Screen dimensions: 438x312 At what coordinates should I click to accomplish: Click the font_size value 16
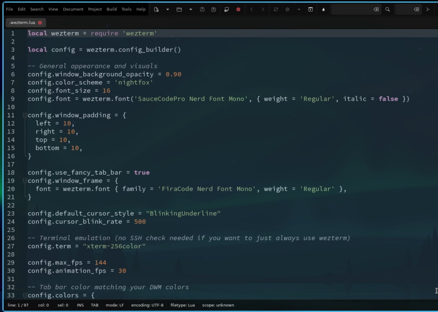tap(106, 91)
